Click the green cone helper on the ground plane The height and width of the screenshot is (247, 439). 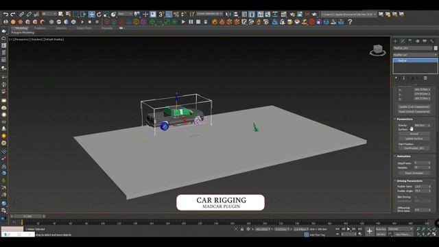[x=255, y=127]
